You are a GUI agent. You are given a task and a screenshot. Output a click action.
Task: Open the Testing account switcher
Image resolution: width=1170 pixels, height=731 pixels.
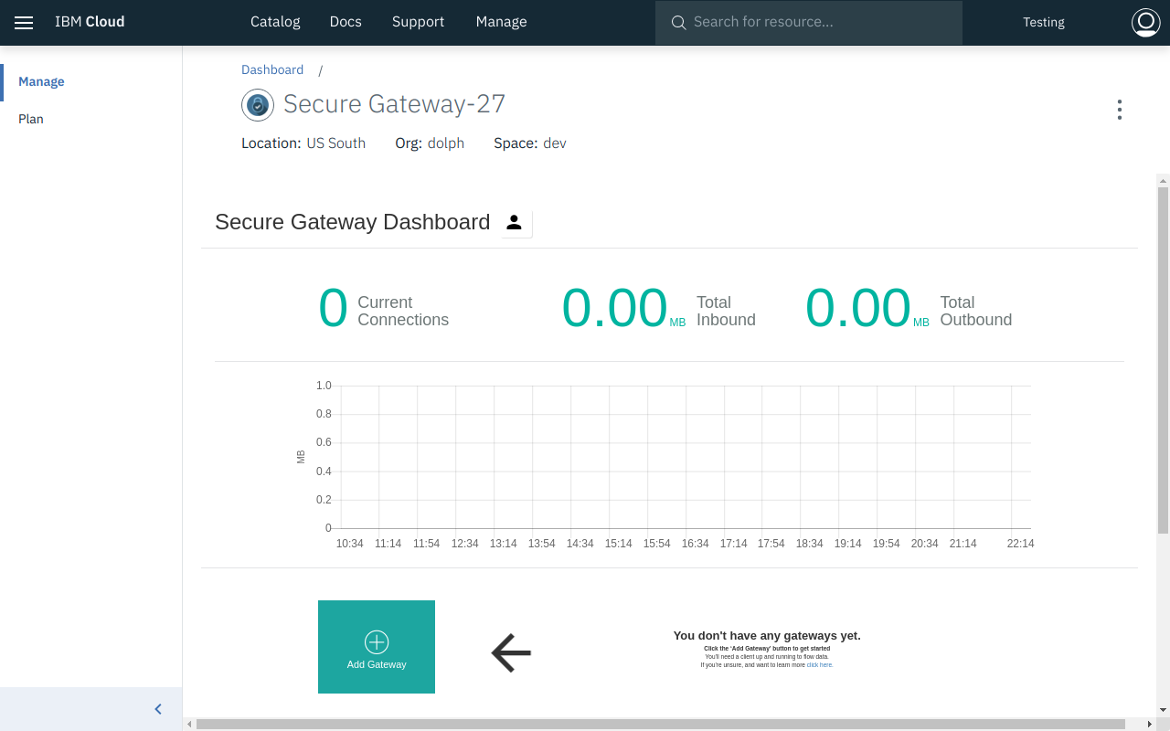[1044, 22]
